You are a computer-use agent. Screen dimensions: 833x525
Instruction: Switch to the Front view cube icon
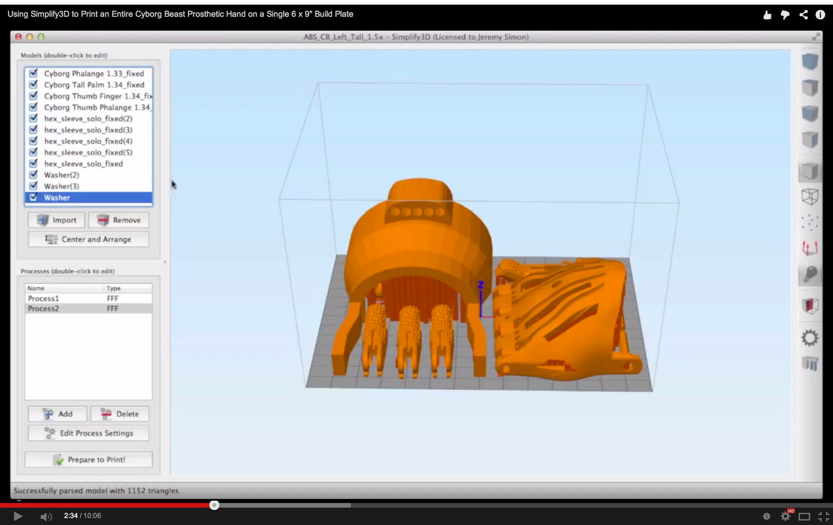coord(810,113)
